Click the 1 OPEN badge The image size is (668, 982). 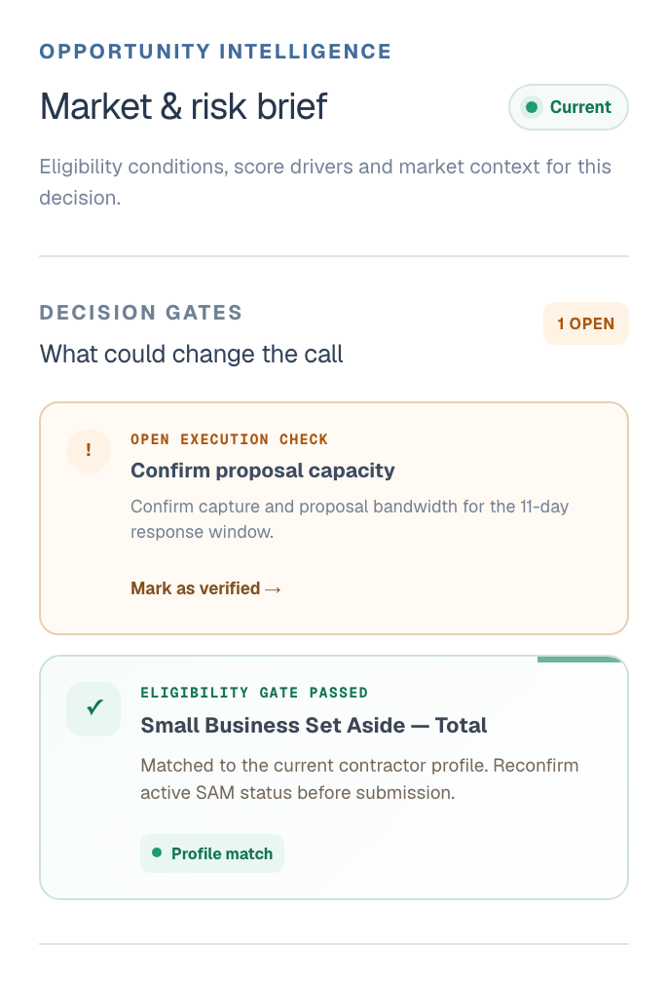click(586, 323)
